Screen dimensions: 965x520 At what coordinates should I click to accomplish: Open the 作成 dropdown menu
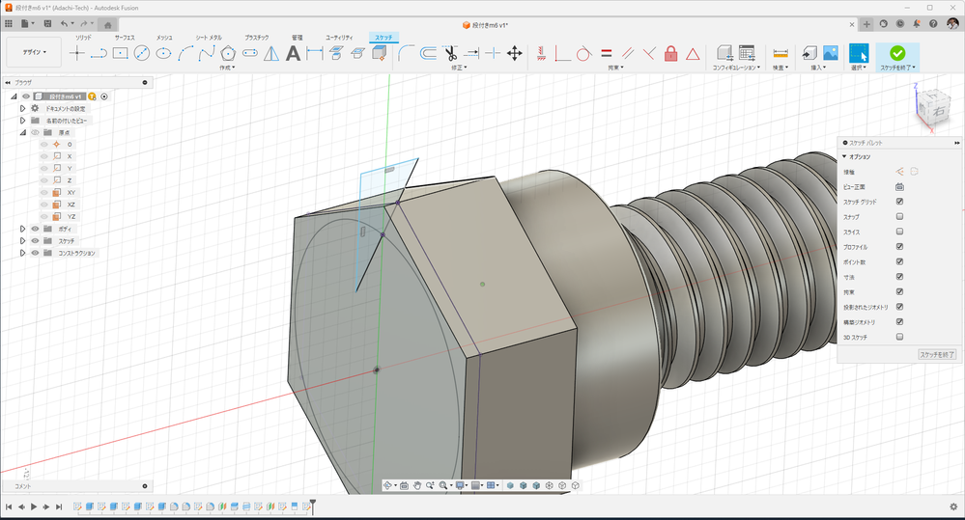(227, 68)
